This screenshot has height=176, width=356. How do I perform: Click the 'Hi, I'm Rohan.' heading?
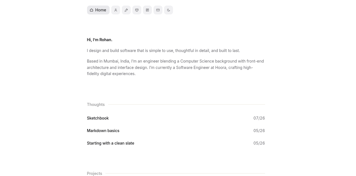tap(100, 40)
